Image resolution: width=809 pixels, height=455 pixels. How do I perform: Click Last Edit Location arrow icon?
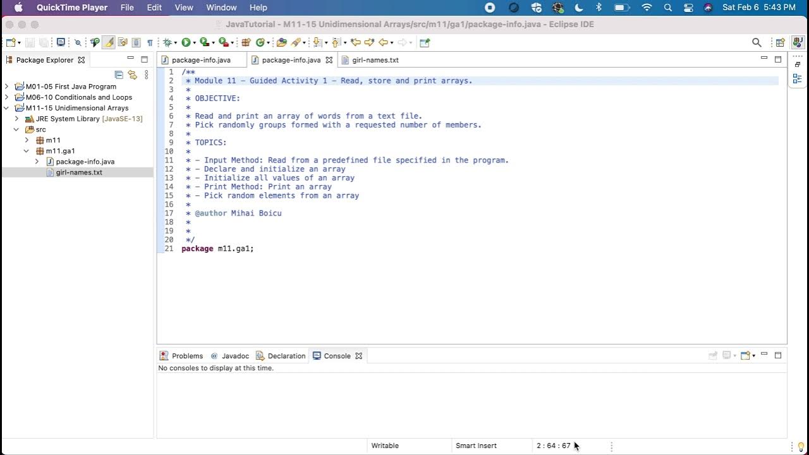tap(356, 42)
